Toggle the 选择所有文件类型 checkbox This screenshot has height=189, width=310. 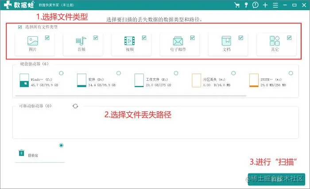click(x=20, y=27)
